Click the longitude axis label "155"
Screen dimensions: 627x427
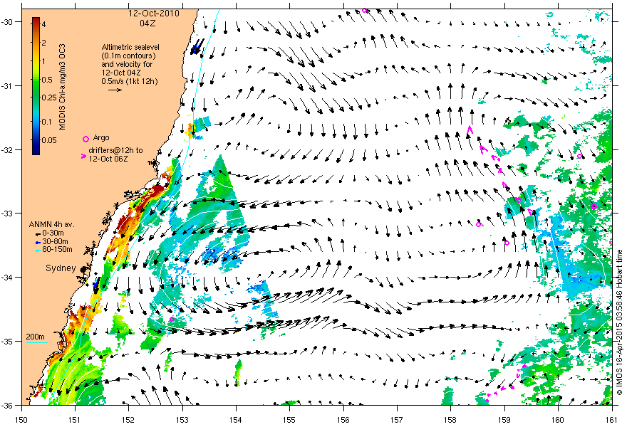[x=289, y=420]
